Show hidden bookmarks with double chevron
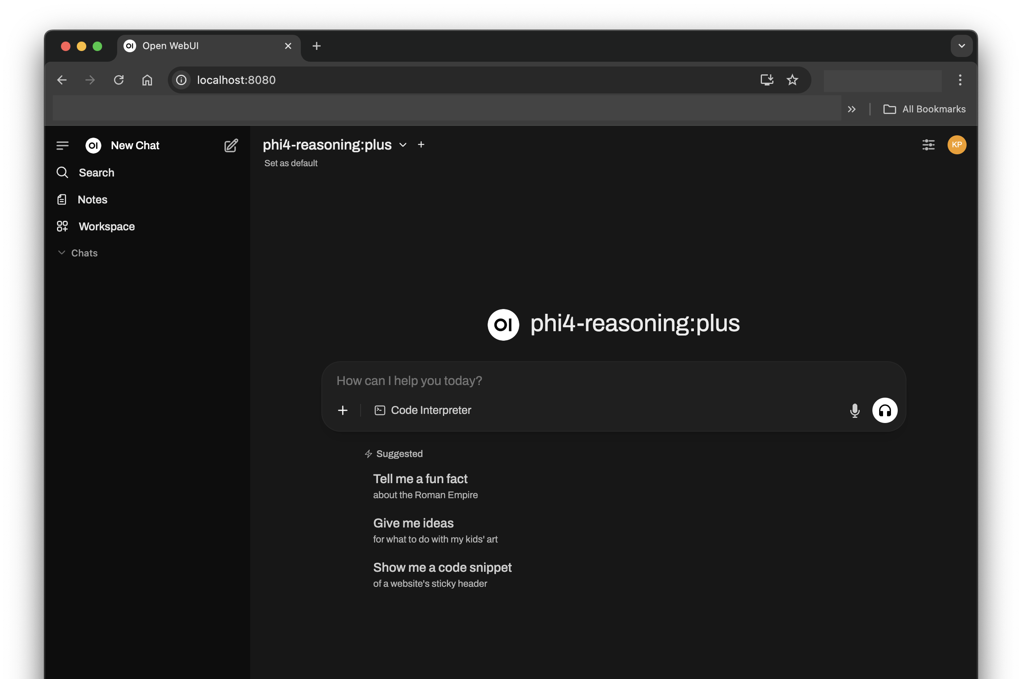The height and width of the screenshot is (679, 1022). (x=851, y=109)
